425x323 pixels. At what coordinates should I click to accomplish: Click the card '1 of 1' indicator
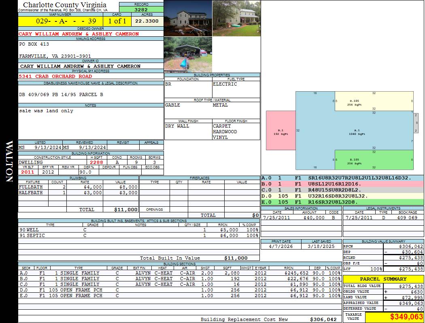click(x=117, y=21)
